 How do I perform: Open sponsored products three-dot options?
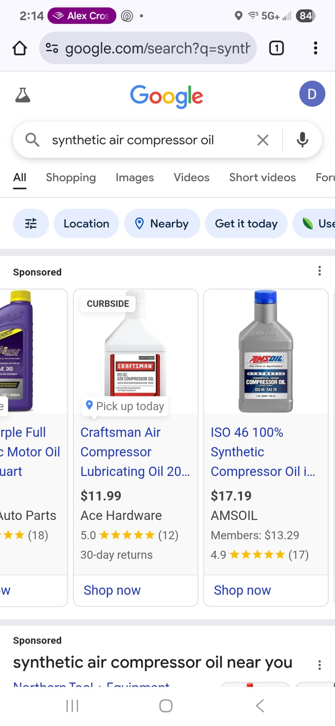(319, 271)
